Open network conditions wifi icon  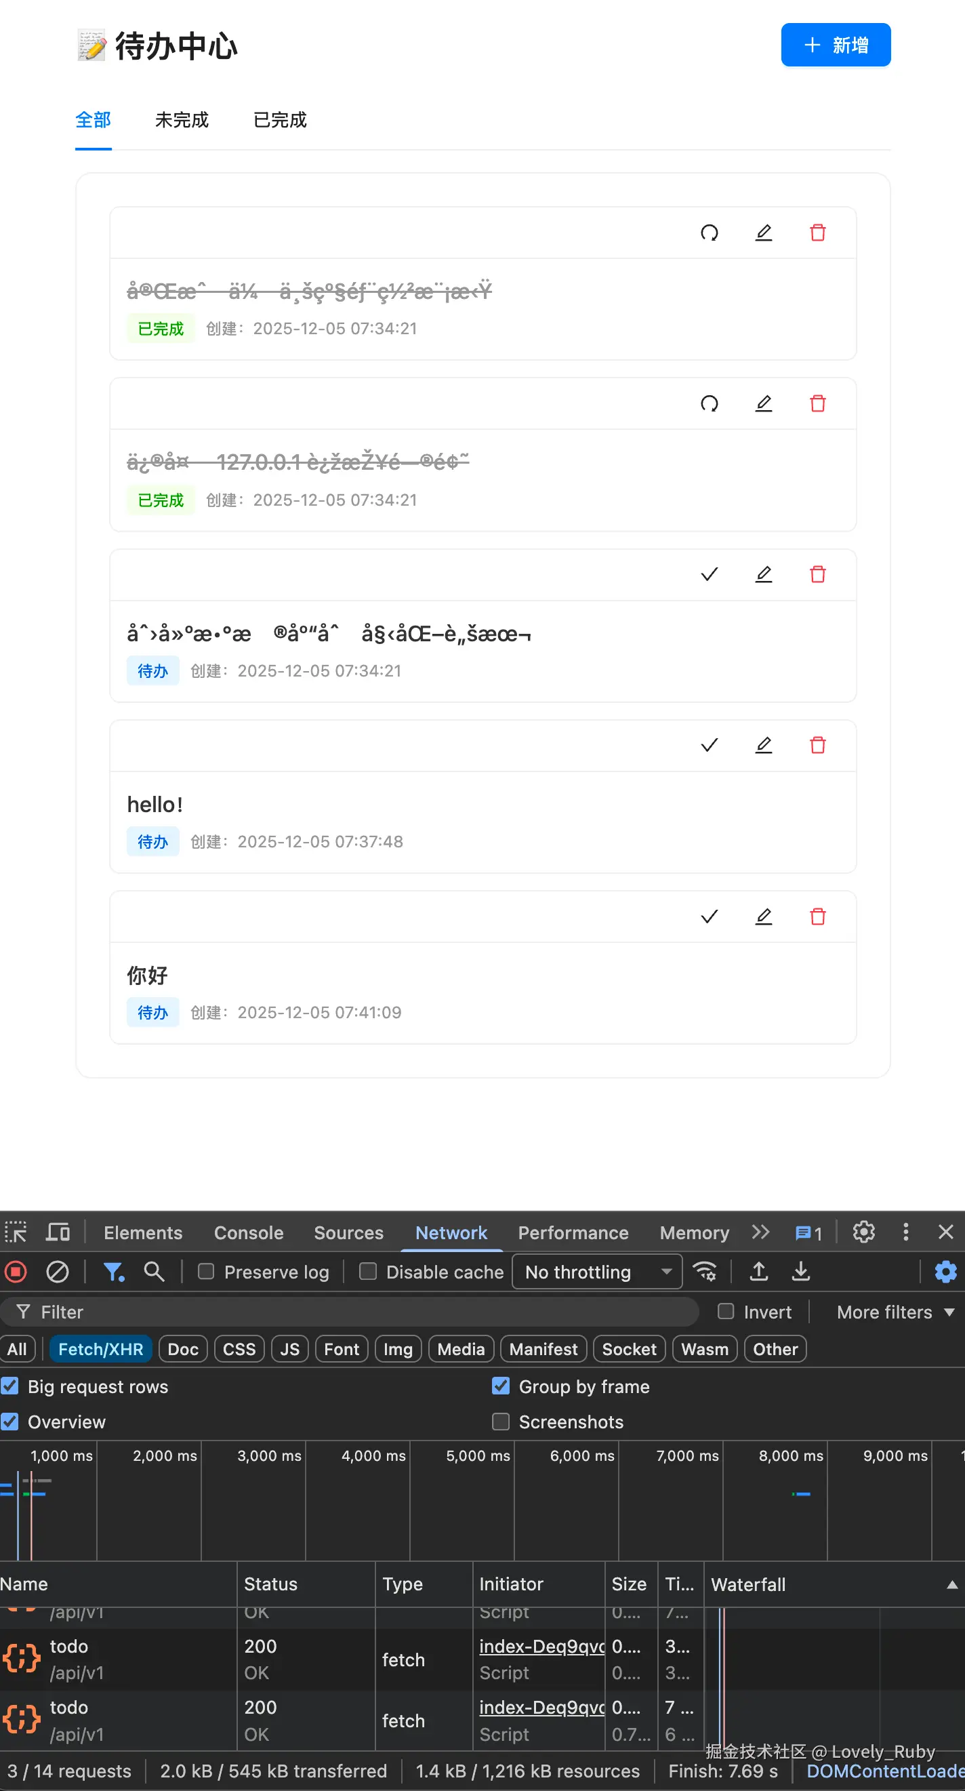click(x=705, y=1272)
